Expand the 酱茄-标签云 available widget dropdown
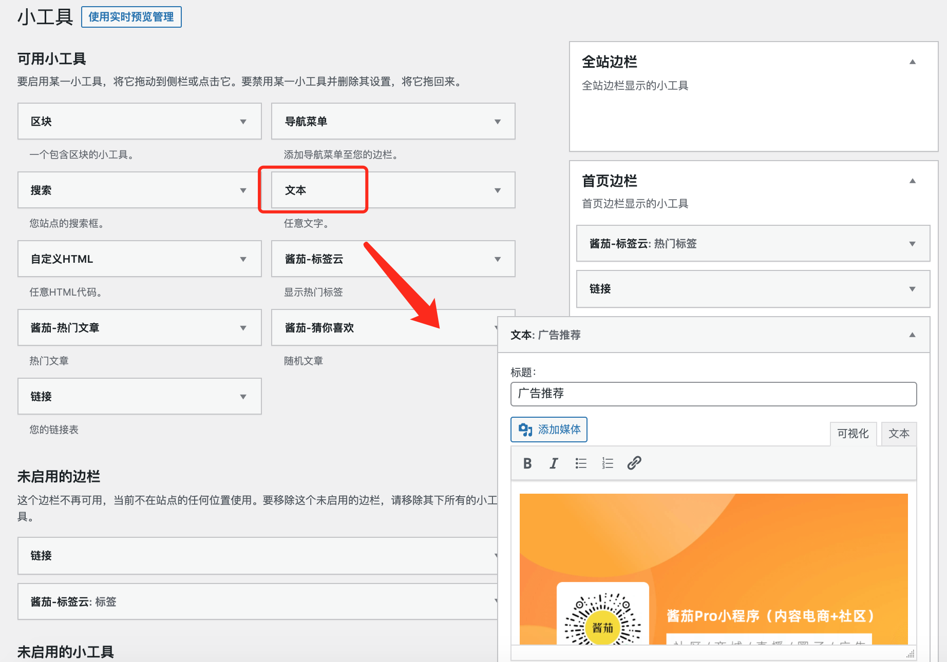 tap(497, 259)
